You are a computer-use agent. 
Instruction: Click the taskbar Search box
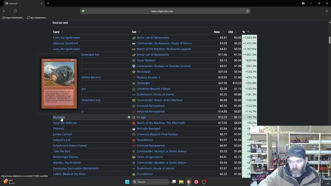(150, 182)
